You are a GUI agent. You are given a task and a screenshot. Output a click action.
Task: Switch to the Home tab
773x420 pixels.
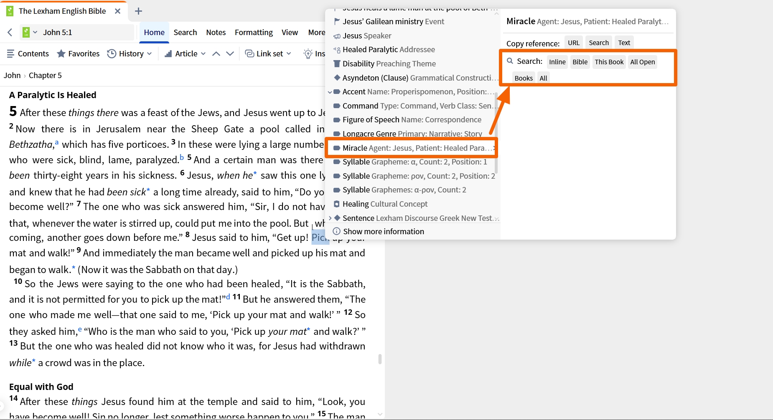154,32
